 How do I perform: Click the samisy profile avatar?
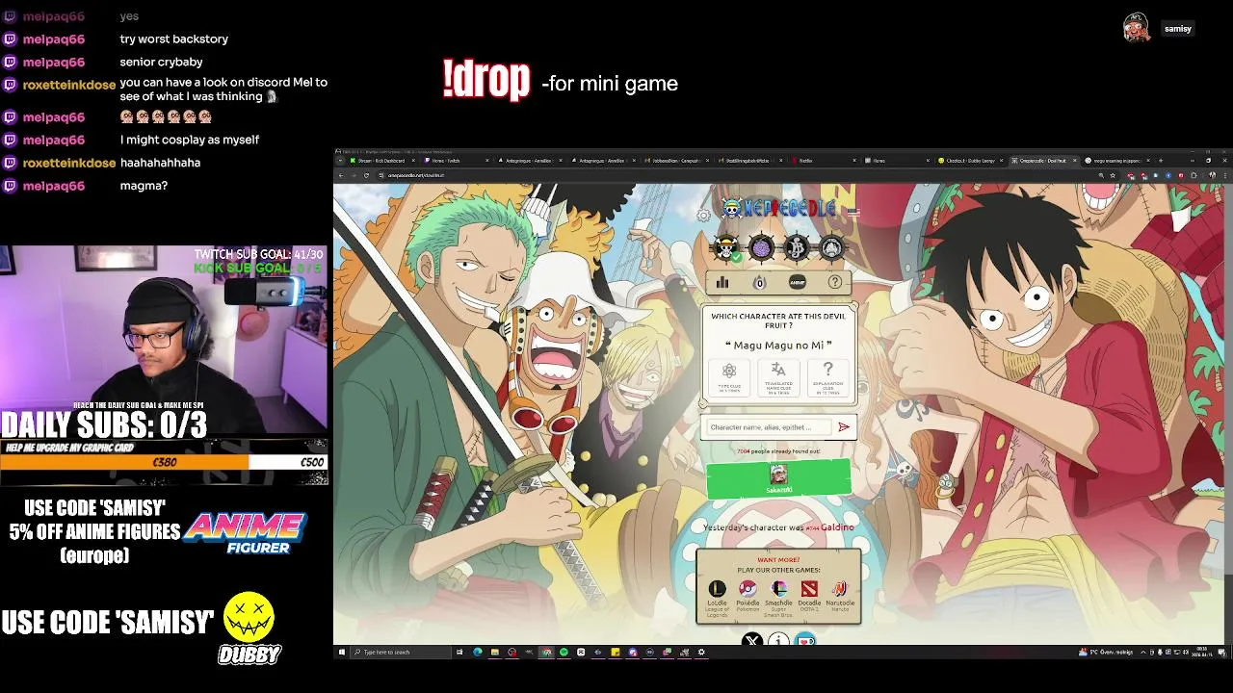point(1137,28)
